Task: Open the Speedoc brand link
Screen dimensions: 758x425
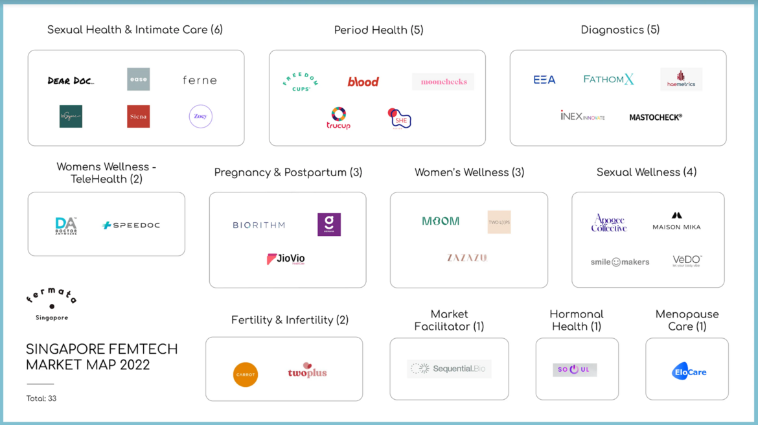Action: (132, 225)
